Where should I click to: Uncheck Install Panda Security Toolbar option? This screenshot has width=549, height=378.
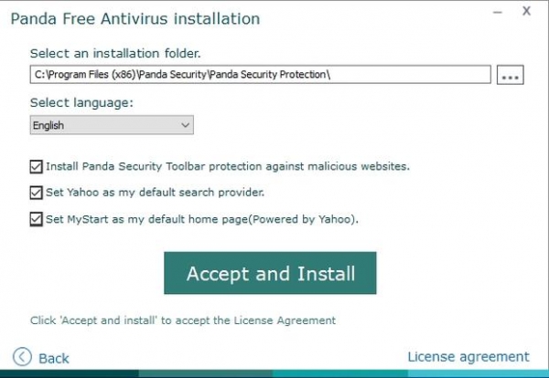click(36, 167)
